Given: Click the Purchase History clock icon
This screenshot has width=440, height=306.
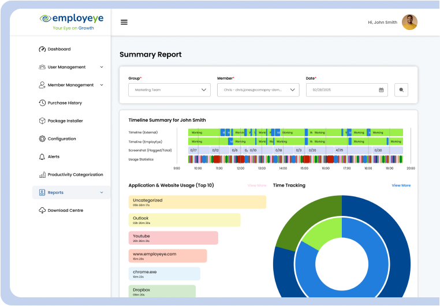Looking at the screenshot, I should [x=42, y=103].
